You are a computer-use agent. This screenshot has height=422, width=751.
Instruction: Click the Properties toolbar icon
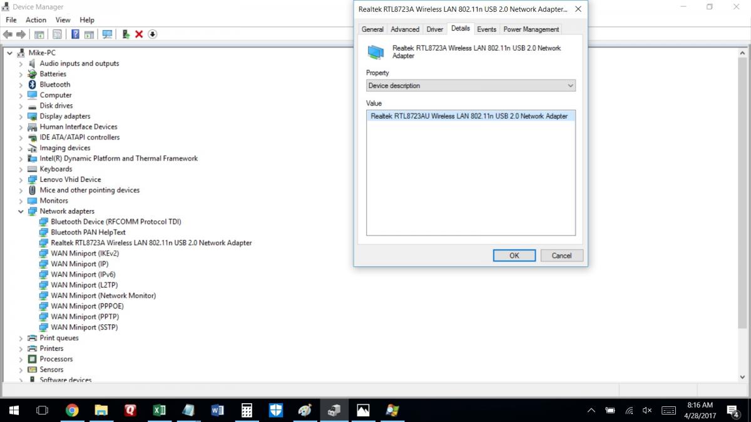pyautogui.click(x=57, y=34)
